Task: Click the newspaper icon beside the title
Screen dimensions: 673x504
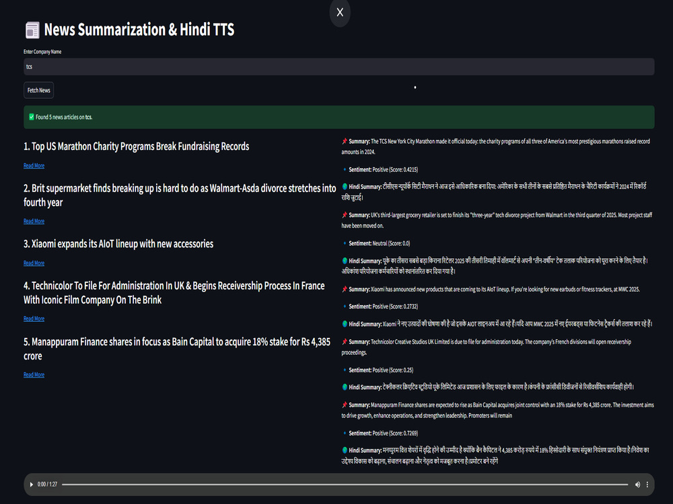Action: [x=32, y=30]
